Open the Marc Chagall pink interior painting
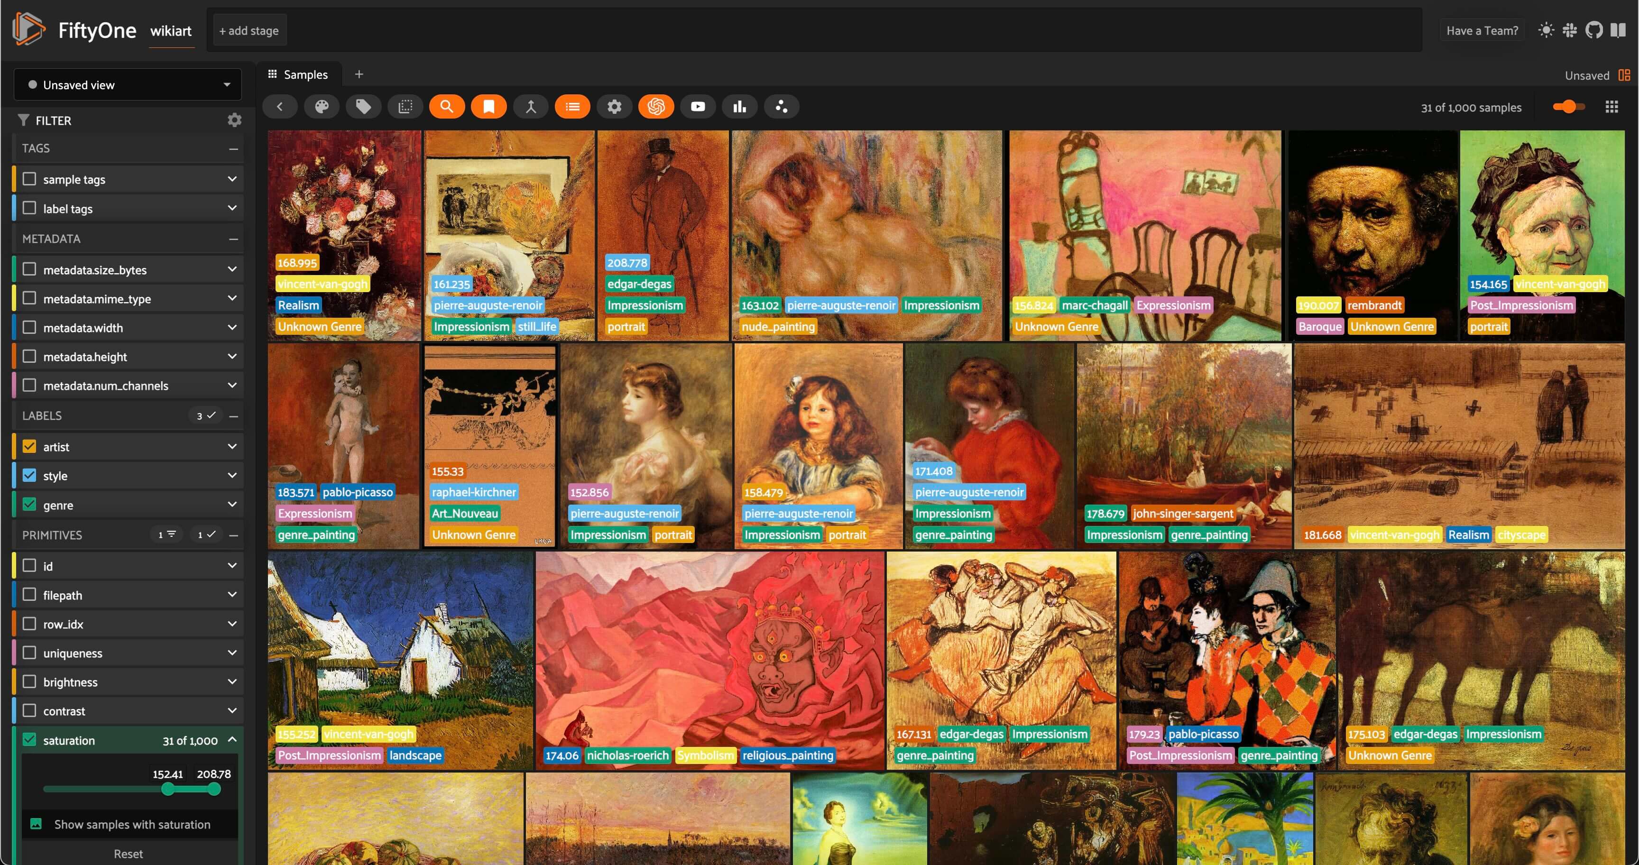 [x=1145, y=235]
